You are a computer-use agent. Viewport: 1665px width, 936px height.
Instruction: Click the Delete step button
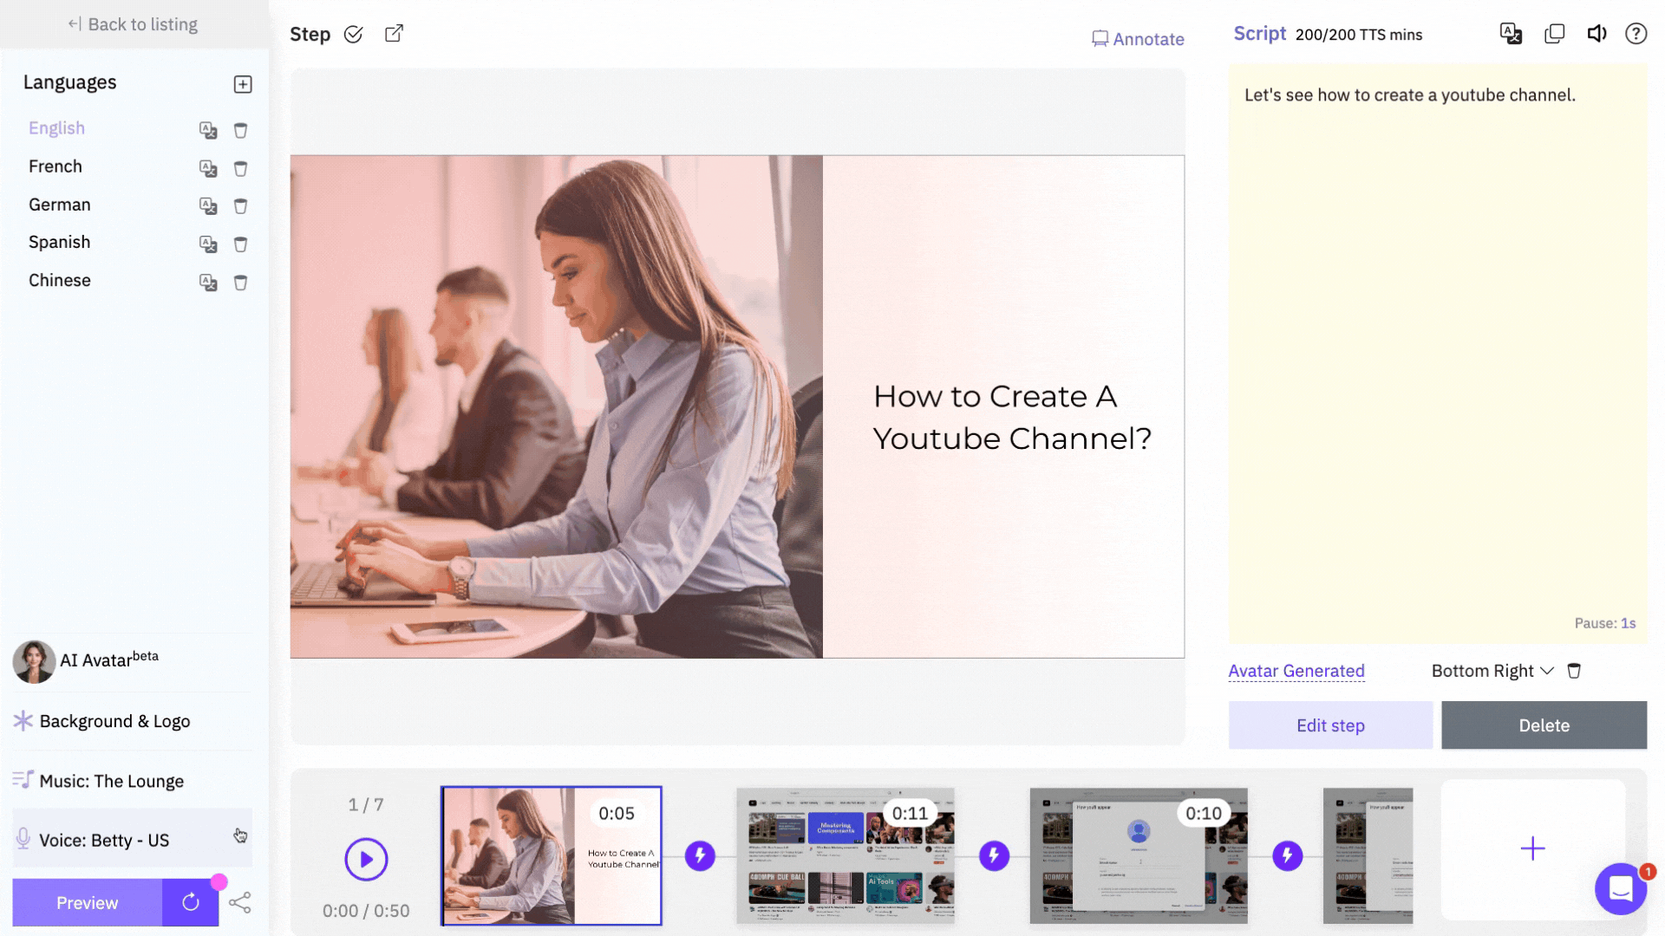[1544, 725]
